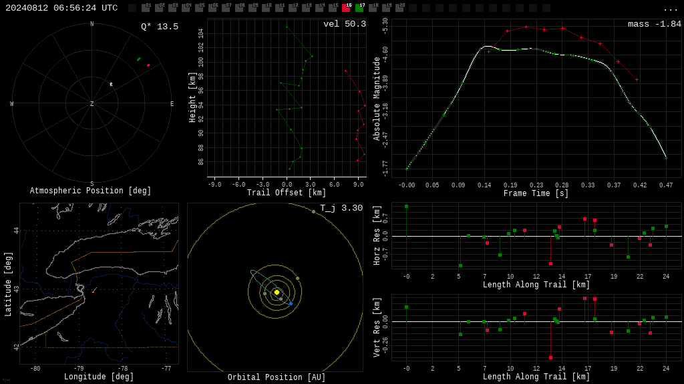
Task: Select station box 04 in top strip
Action: (x=186, y=7)
